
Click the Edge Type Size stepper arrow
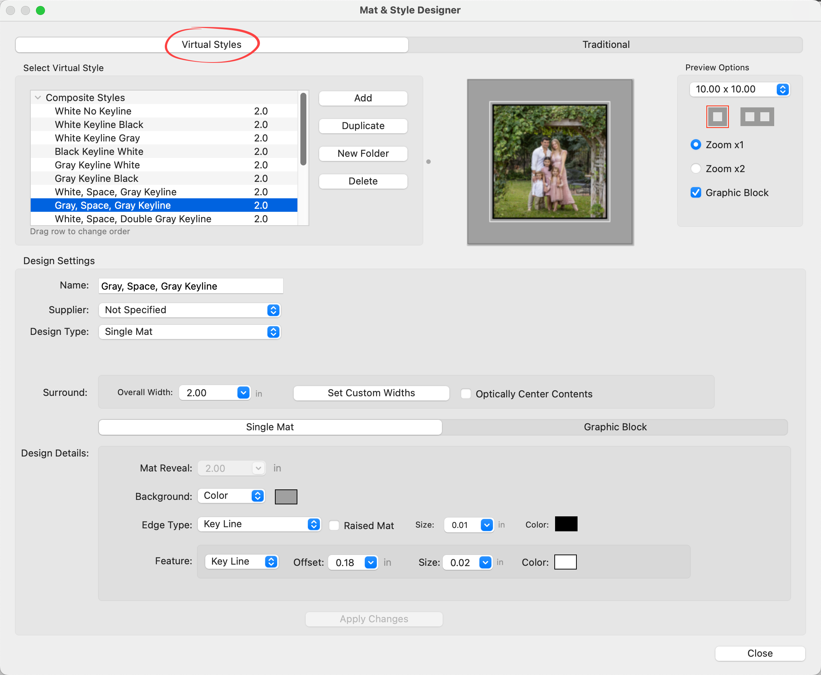coord(487,525)
